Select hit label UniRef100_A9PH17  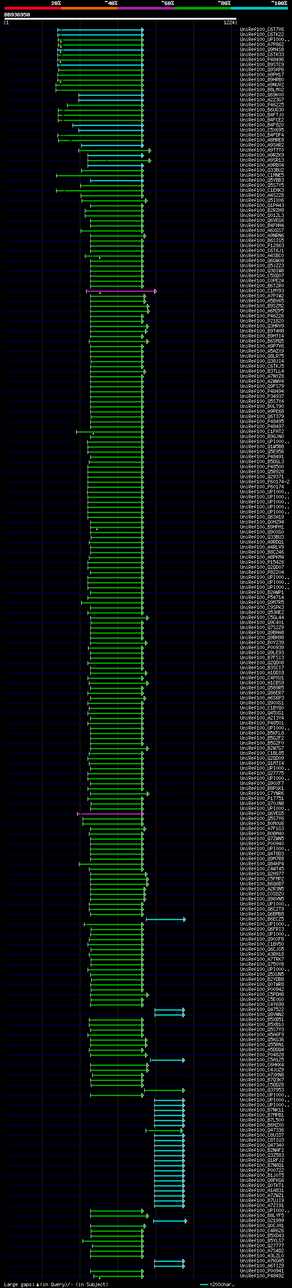pos(262,75)
